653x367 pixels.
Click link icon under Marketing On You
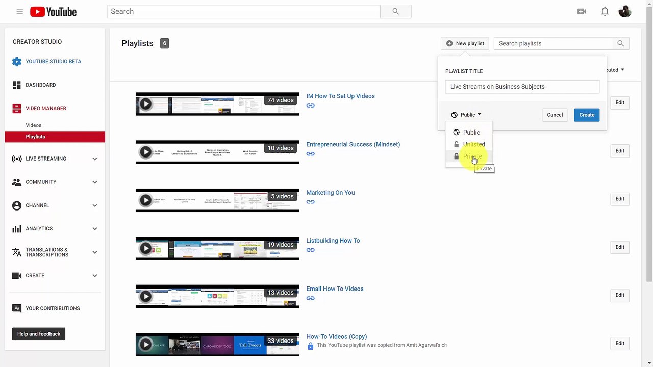[x=310, y=202]
